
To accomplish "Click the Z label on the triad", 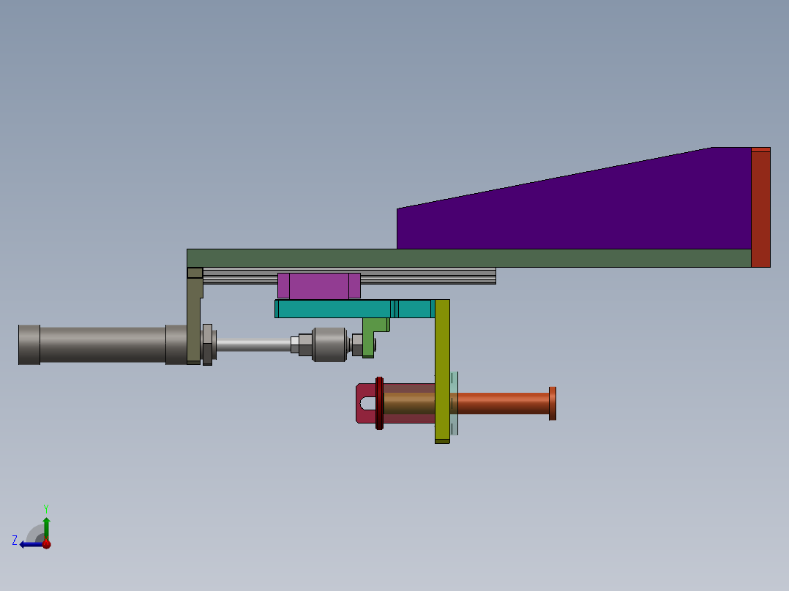I will [x=15, y=541].
